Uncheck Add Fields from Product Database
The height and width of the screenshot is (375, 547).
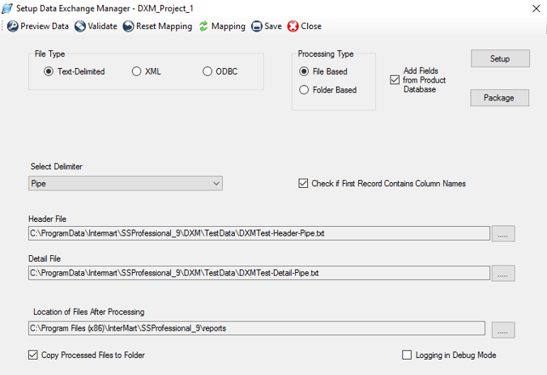pyautogui.click(x=395, y=80)
